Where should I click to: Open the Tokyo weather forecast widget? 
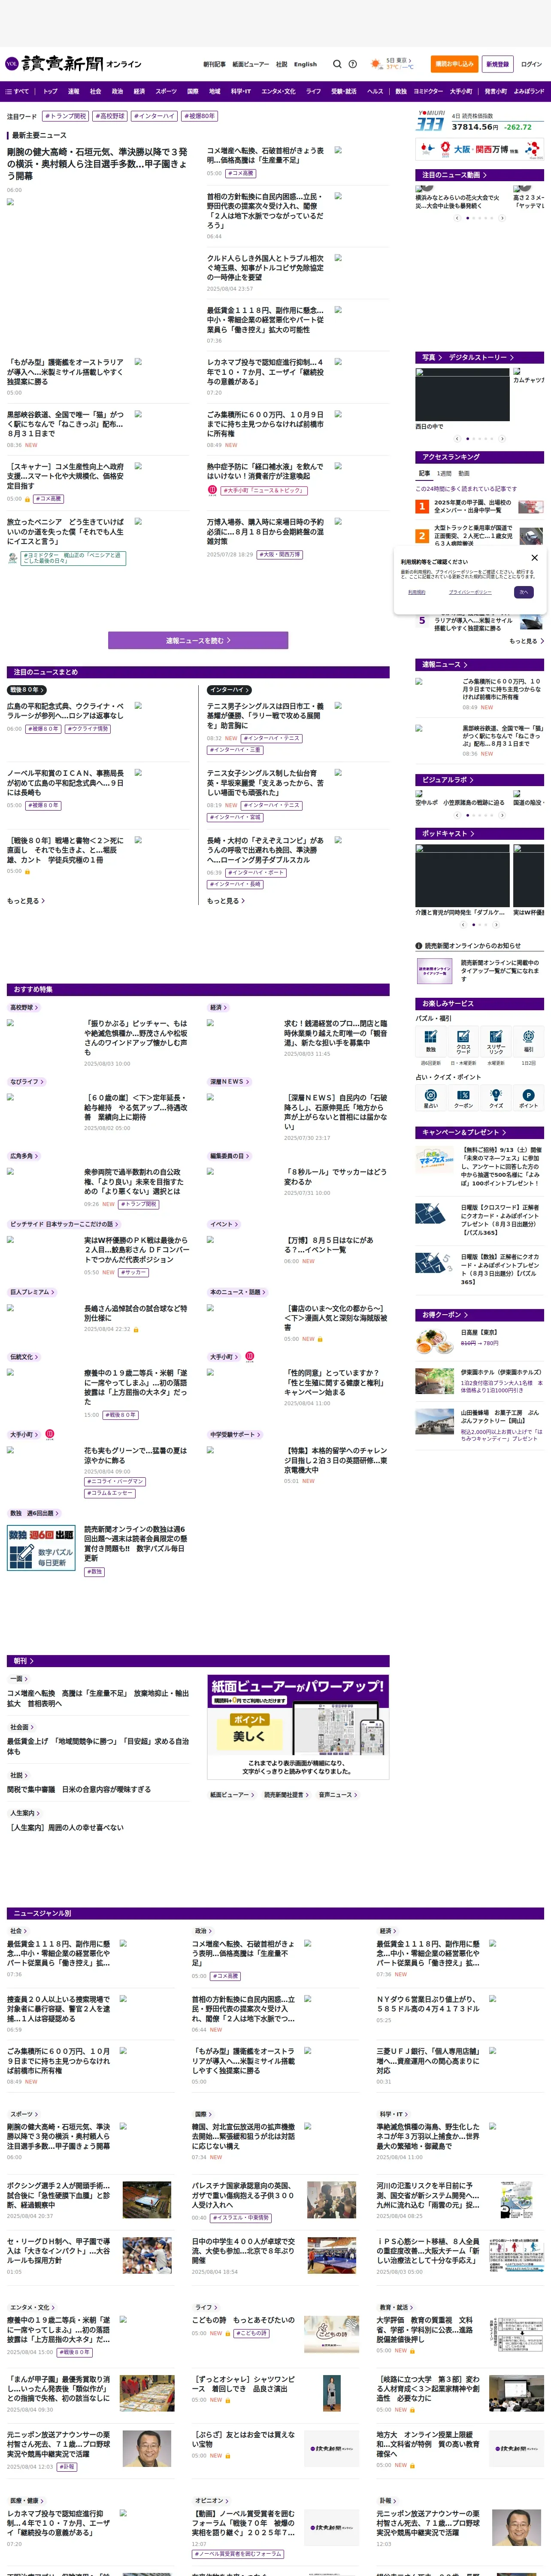(392, 64)
